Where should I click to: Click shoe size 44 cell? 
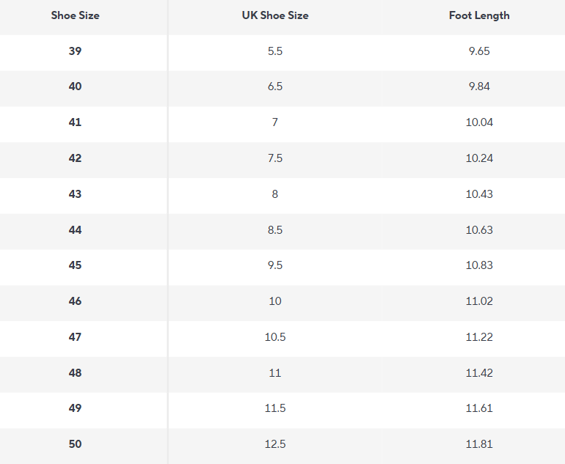coord(75,230)
